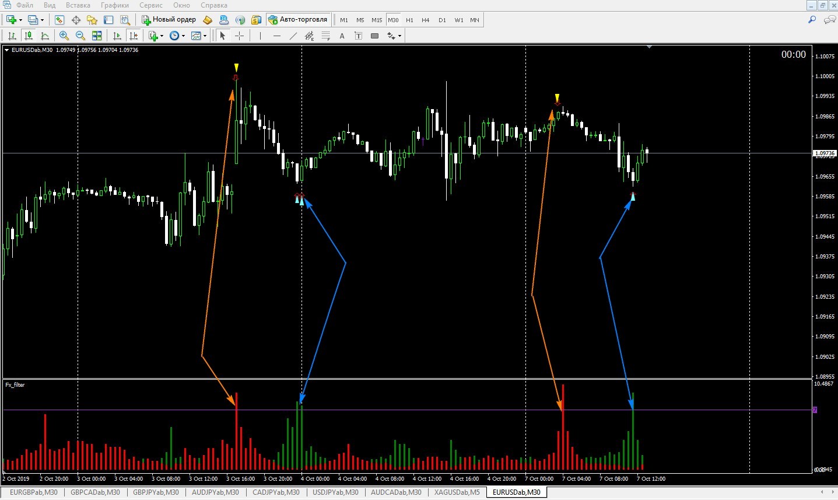Click the Fx_filter indicator label

click(15, 385)
